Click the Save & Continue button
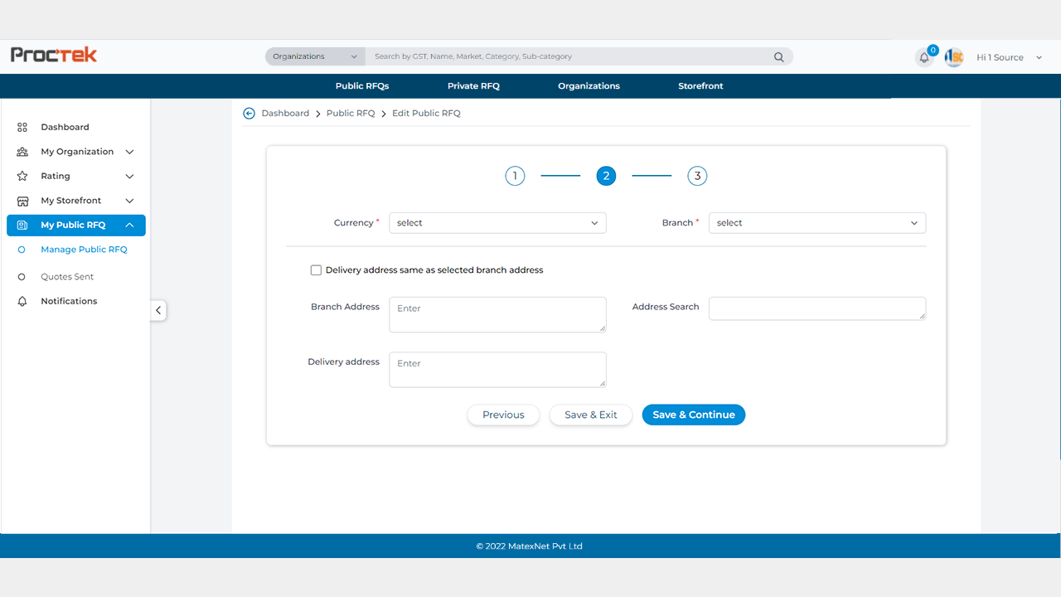This screenshot has height=597, width=1061. tap(693, 415)
